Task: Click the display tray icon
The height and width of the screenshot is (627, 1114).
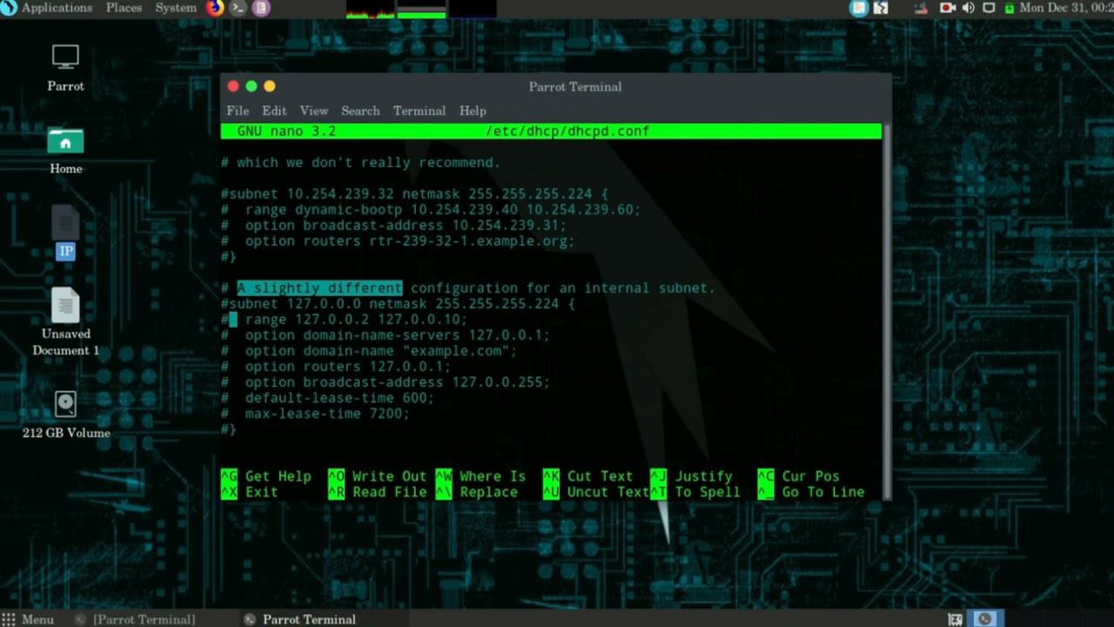Action: [989, 8]
